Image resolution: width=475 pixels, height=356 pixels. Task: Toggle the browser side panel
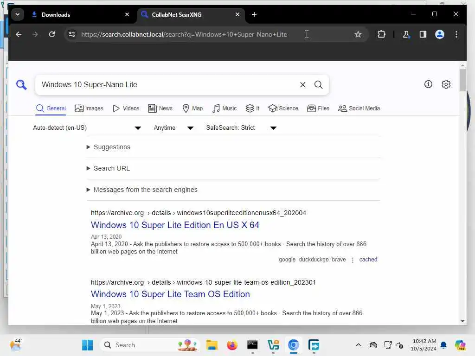(423, 34)
